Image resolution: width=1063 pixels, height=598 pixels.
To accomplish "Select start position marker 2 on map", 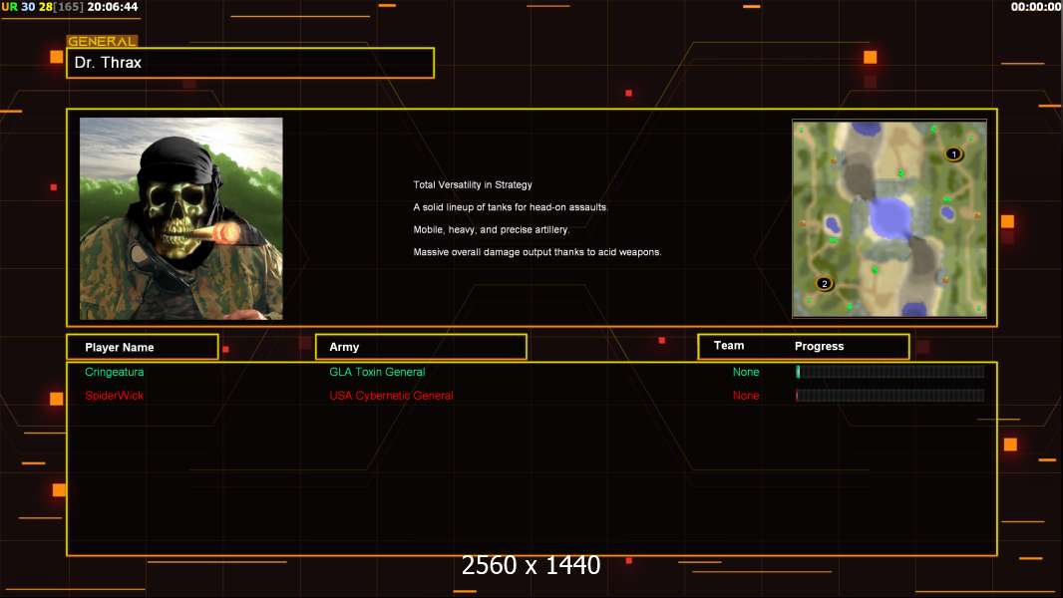I will pyautogui.click(x=824, y=284).
